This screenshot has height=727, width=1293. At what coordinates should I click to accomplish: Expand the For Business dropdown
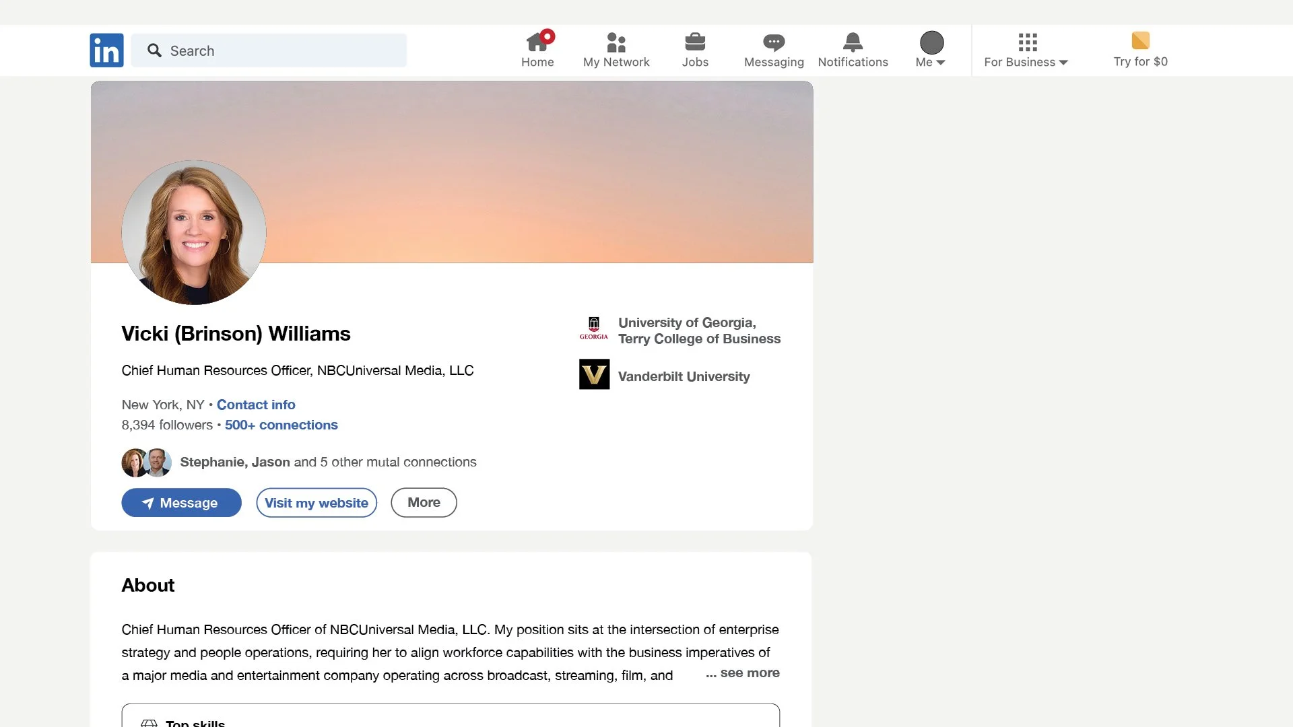(x=1026, y=62)
